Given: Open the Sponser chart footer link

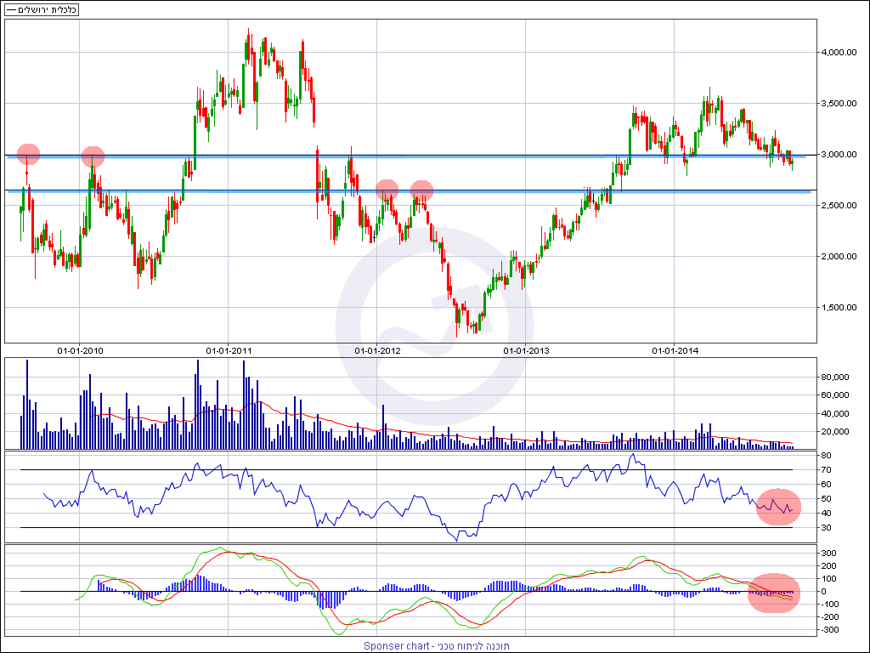Looking at the screenshot, I should coord(437,646).
